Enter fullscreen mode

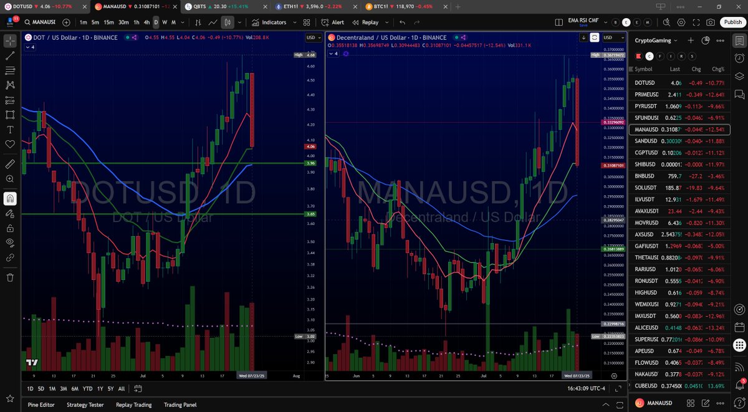coord(695,22)
